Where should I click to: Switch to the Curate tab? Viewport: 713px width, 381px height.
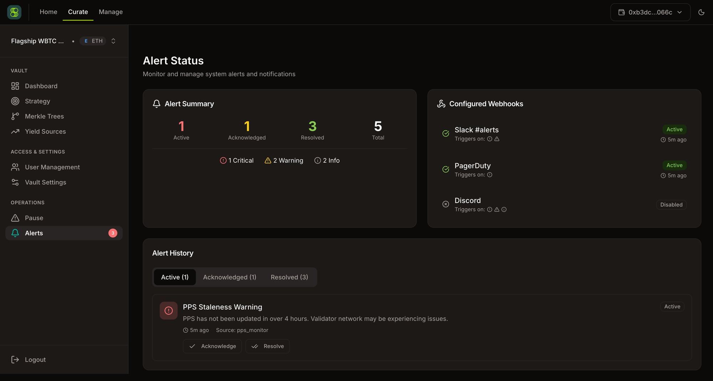coord(78,12)
